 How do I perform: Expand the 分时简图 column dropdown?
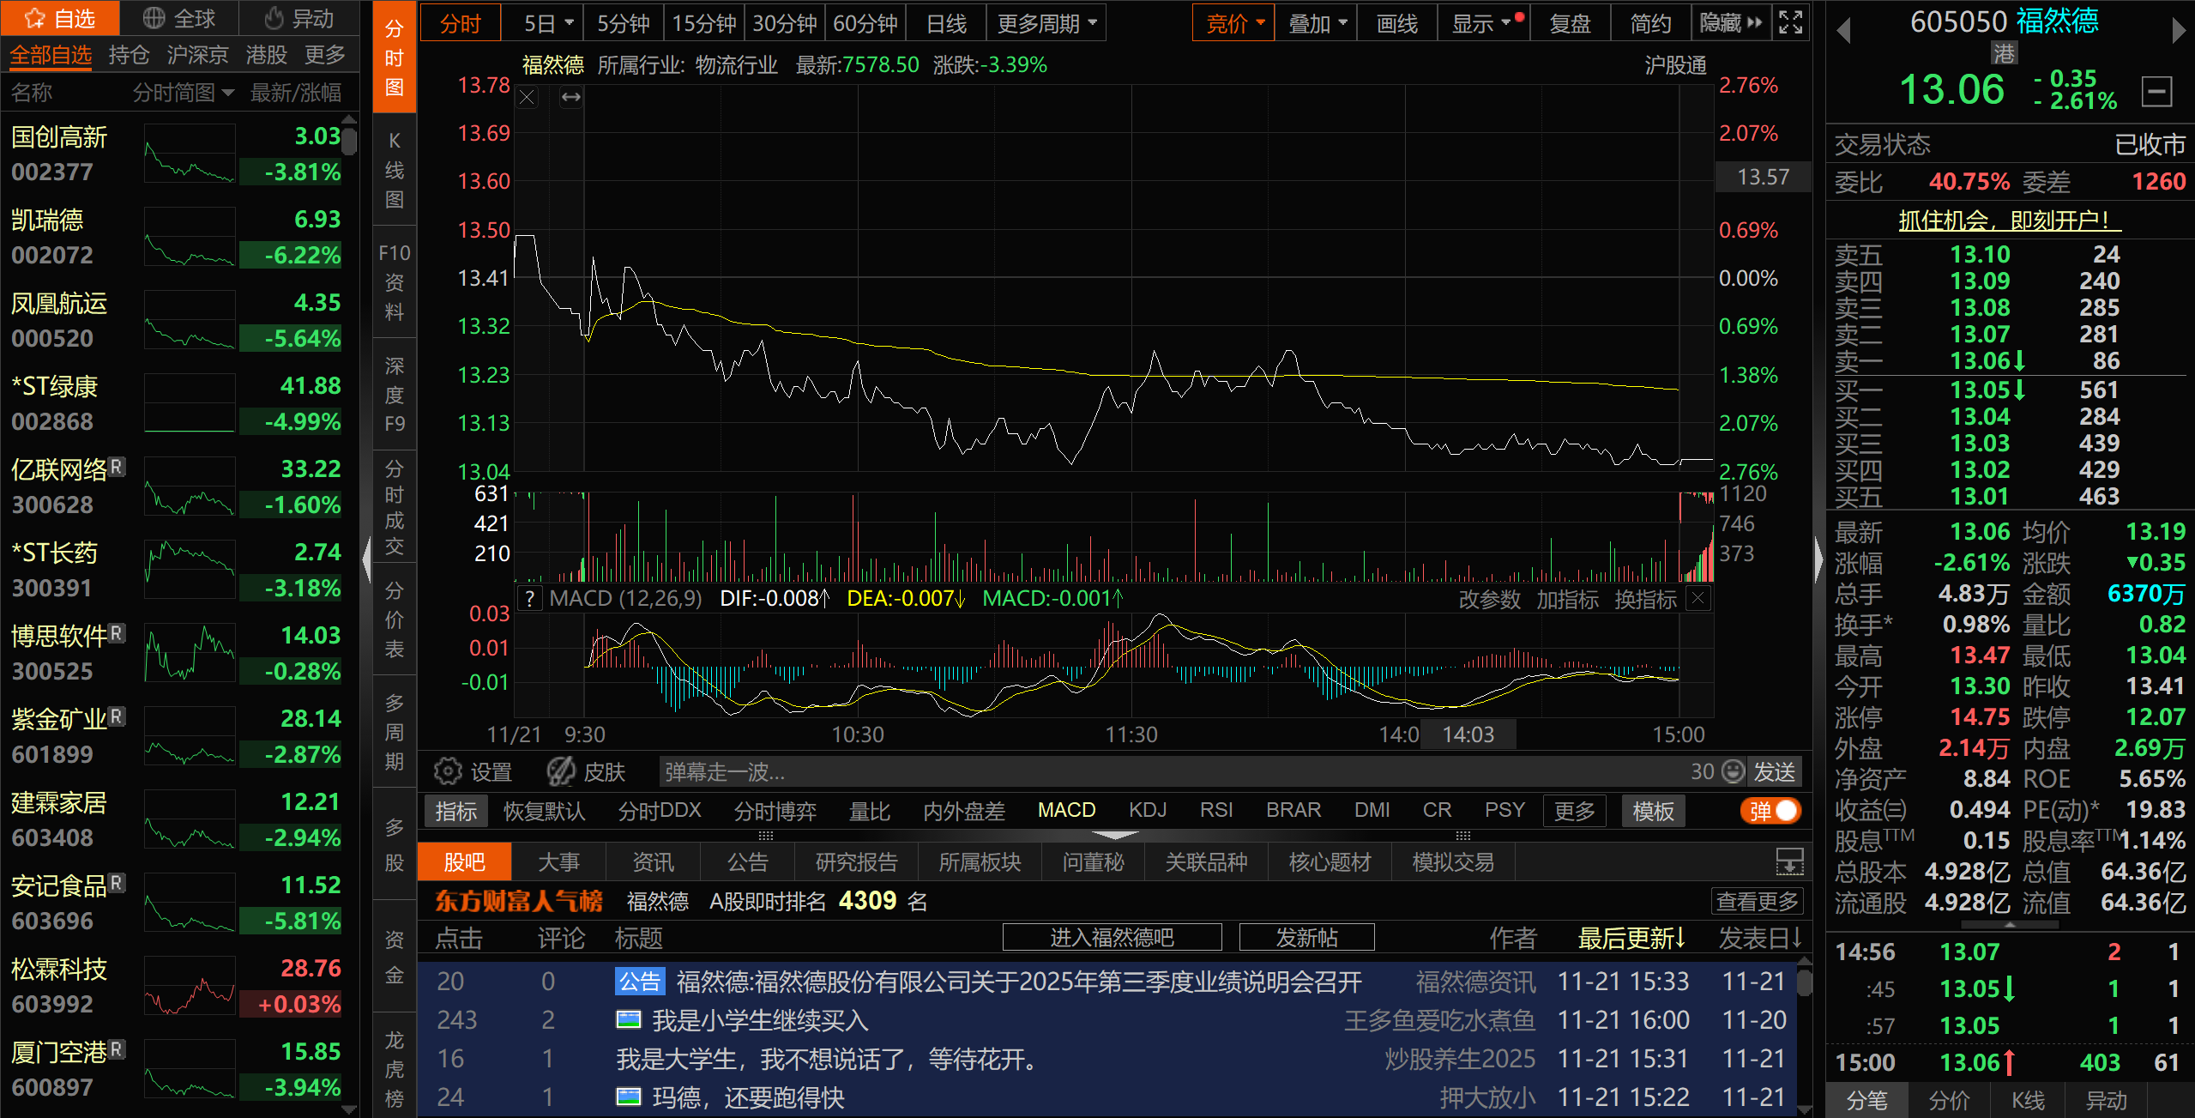point(227,92)
